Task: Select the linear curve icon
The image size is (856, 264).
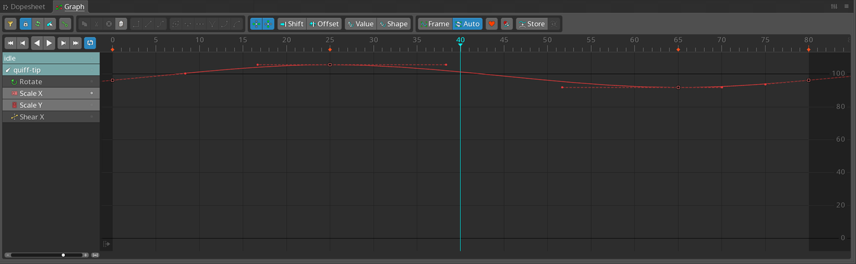Action: 148,24
